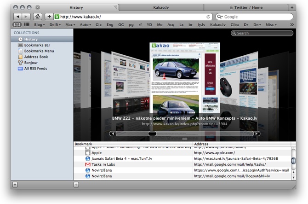This screenshot has height=204, width=308.
Task: Go back with the back arrow button
Action: point(17,17)
